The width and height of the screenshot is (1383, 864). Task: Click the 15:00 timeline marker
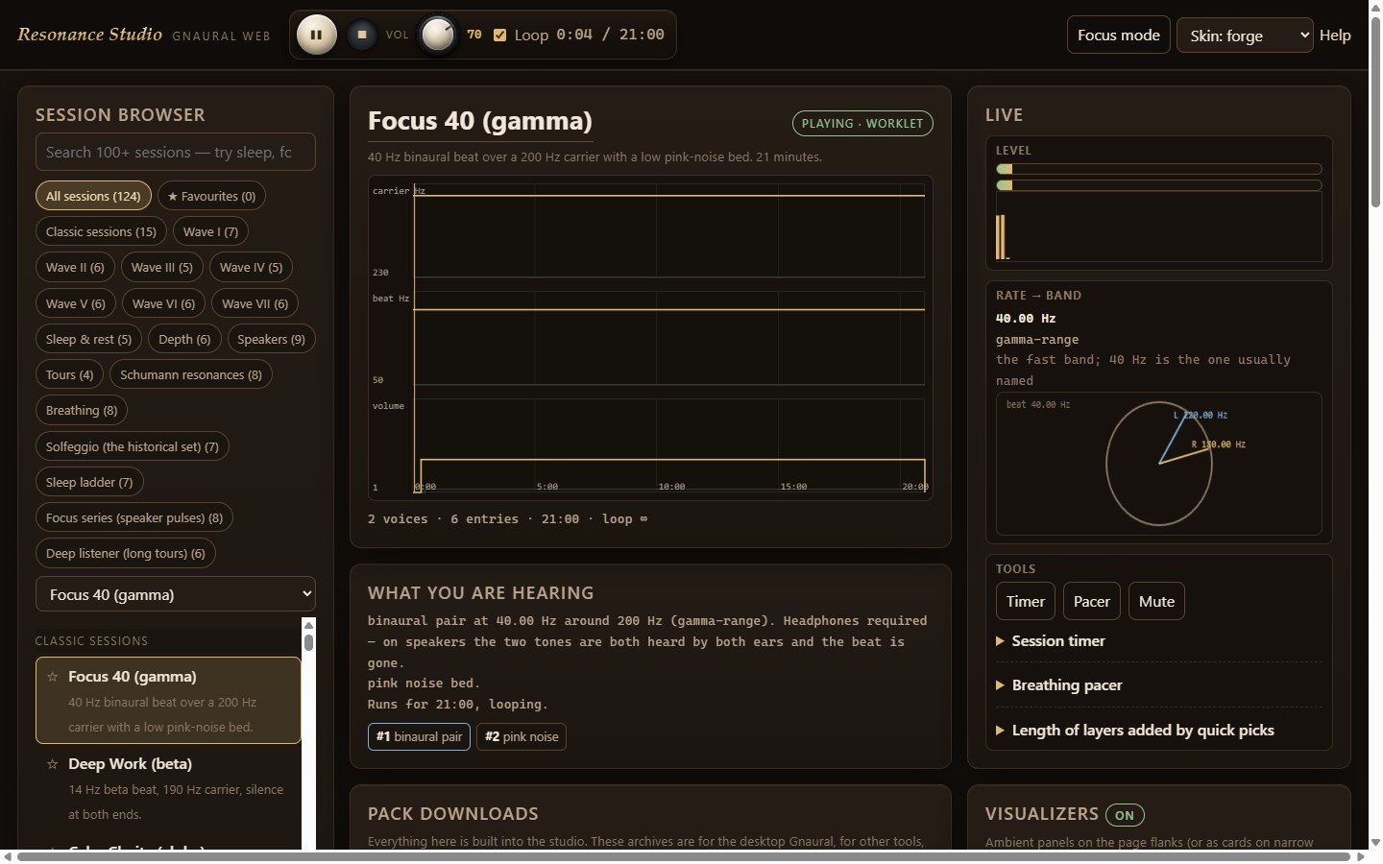pos(793,487)
